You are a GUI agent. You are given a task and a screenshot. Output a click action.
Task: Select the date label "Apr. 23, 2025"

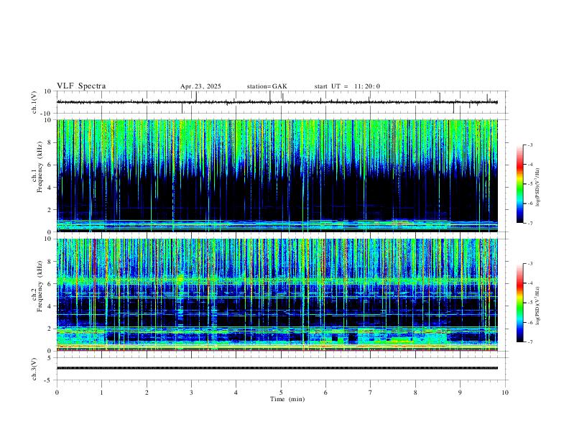[200, 86]
